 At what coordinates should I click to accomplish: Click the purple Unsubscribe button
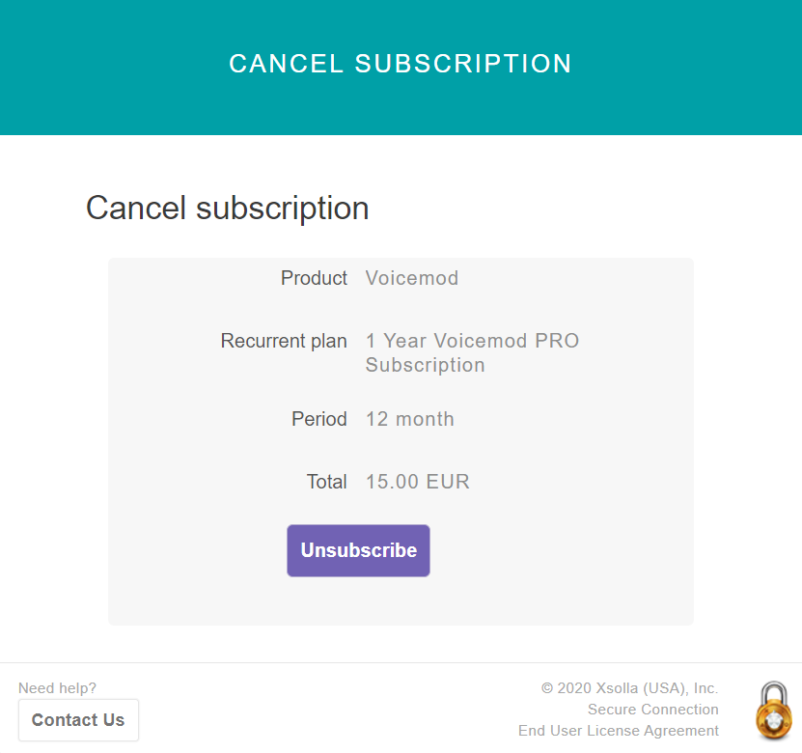click(358, 550)
